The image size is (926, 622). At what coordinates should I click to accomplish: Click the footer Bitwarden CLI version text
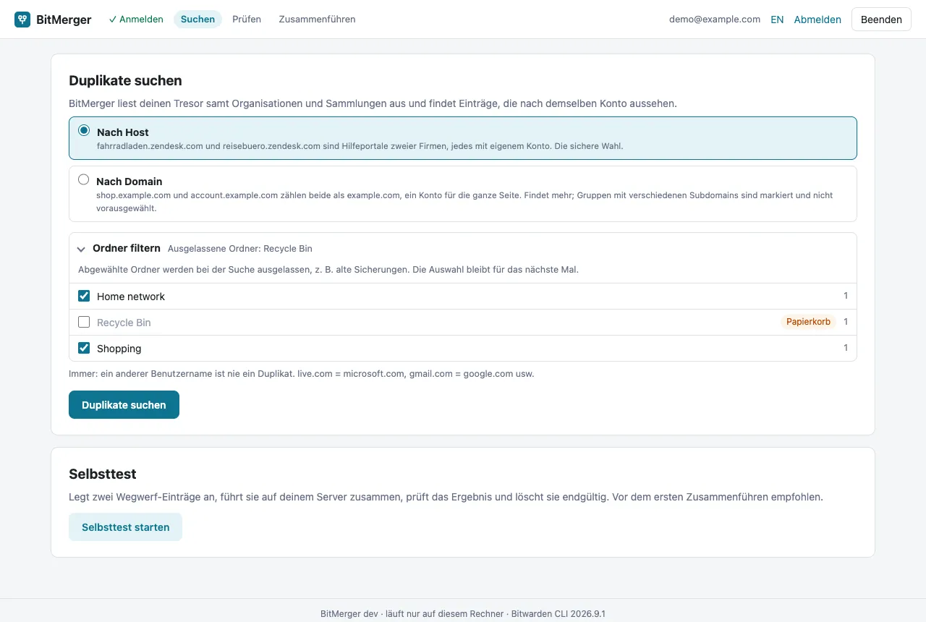point(558,614)
